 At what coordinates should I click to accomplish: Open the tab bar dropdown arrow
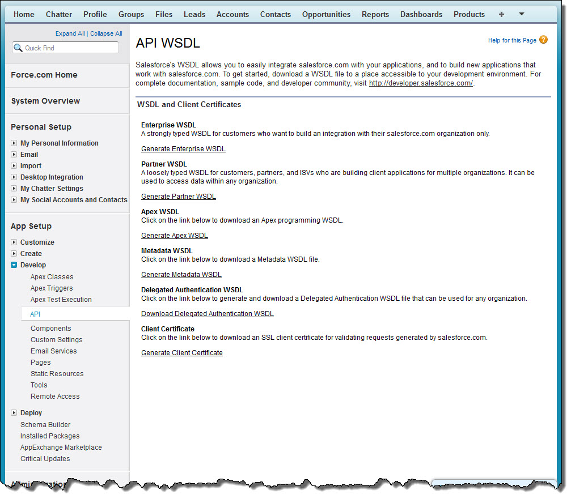pos(522,14)
